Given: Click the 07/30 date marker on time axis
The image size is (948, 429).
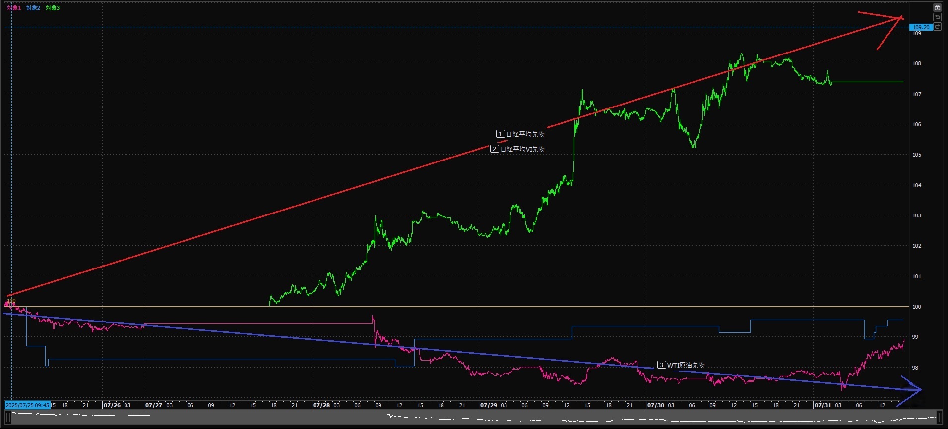Looking at the screenshot, I should (x=655, y=405).
